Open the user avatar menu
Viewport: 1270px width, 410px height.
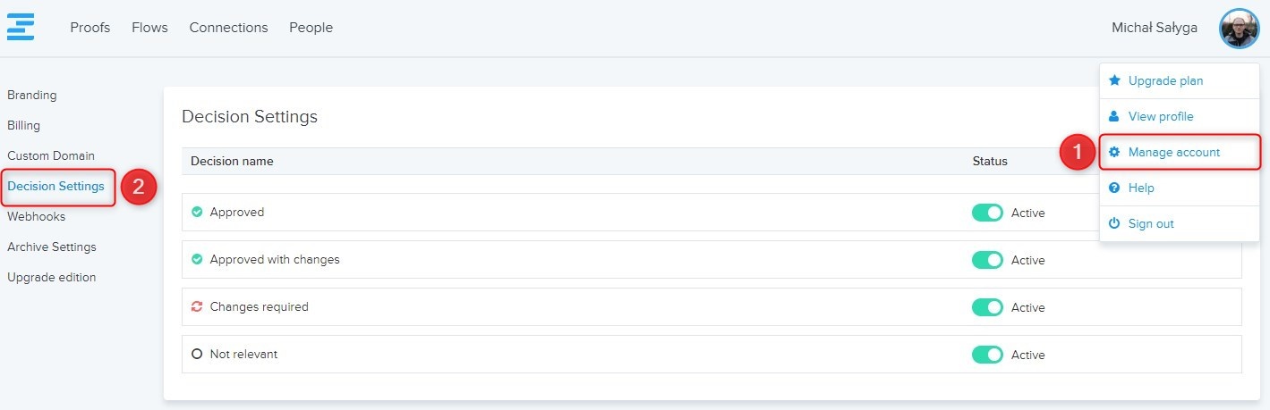(1239, 29)
